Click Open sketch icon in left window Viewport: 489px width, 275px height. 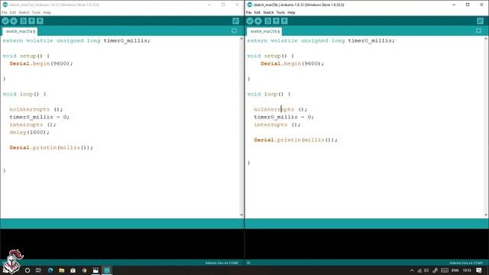pyautogui.click(x=32, y=21)
